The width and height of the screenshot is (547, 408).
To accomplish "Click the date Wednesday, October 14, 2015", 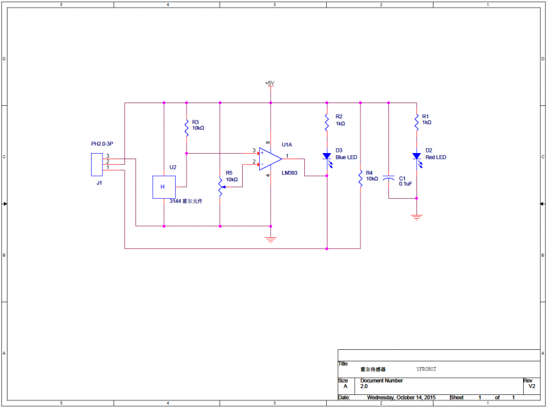I will pos(401,397).
